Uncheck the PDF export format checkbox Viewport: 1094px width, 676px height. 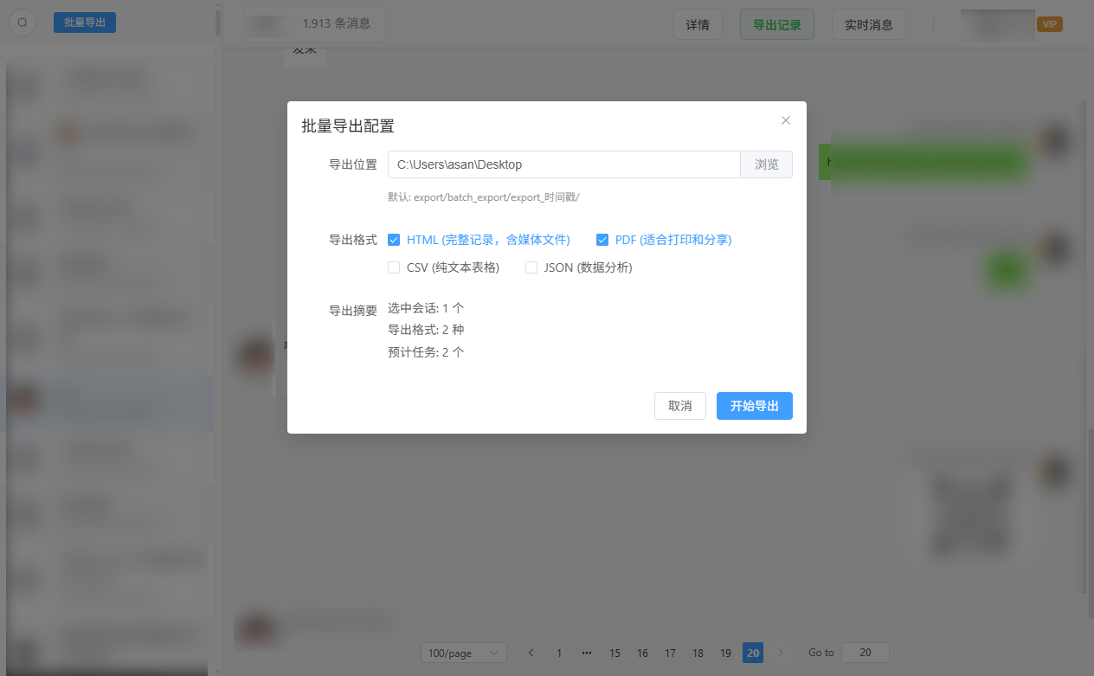click(x=602, y=240)
